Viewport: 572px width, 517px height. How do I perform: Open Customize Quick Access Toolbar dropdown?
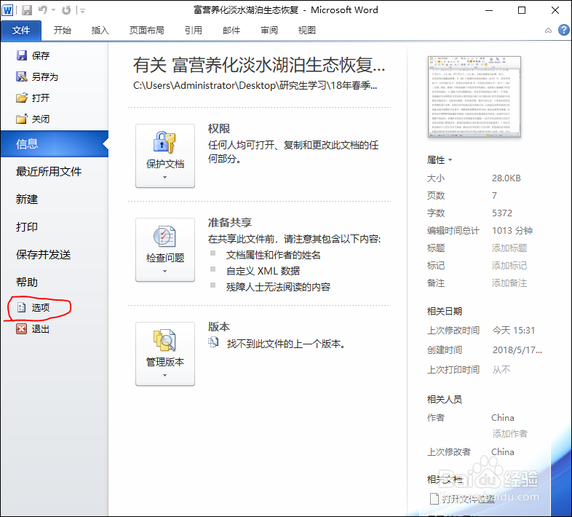pos(83,11)
